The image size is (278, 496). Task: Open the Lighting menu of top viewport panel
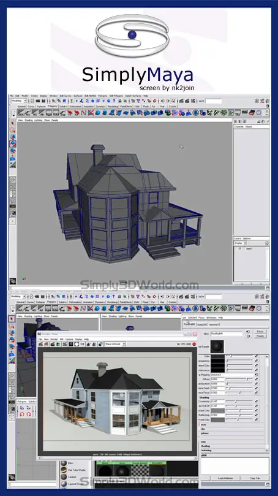(38, 120)
